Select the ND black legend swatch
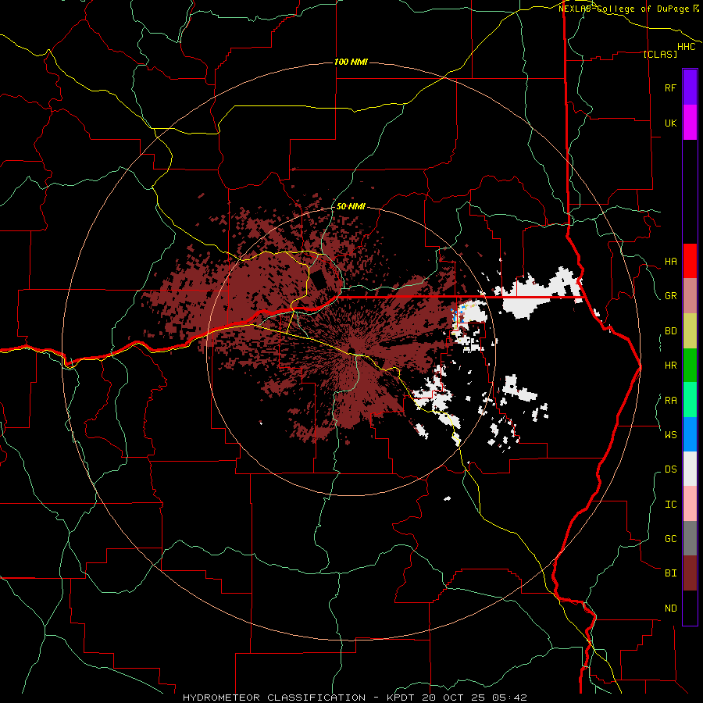The image size is (703, 703). 690,608
